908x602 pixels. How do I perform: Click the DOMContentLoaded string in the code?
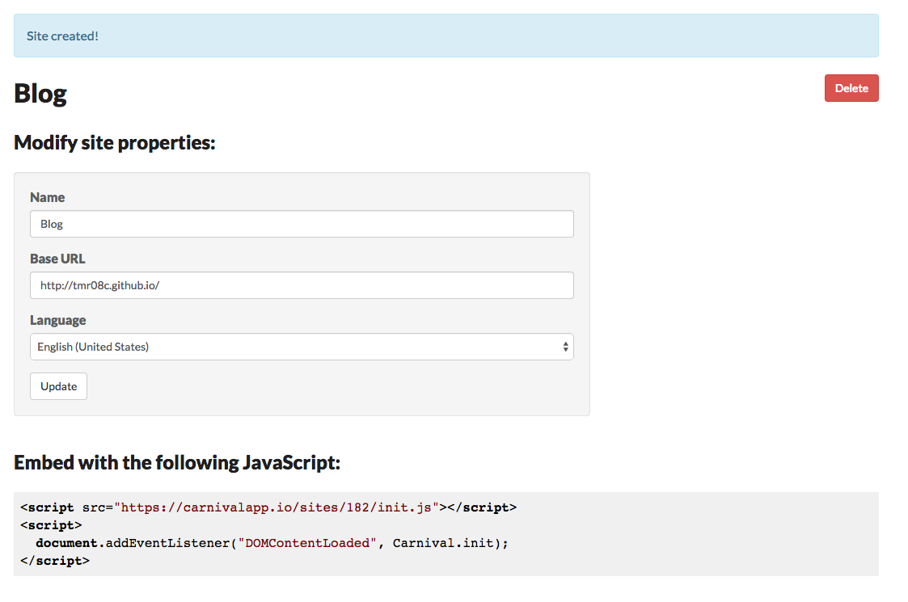[x=307, y=543]
